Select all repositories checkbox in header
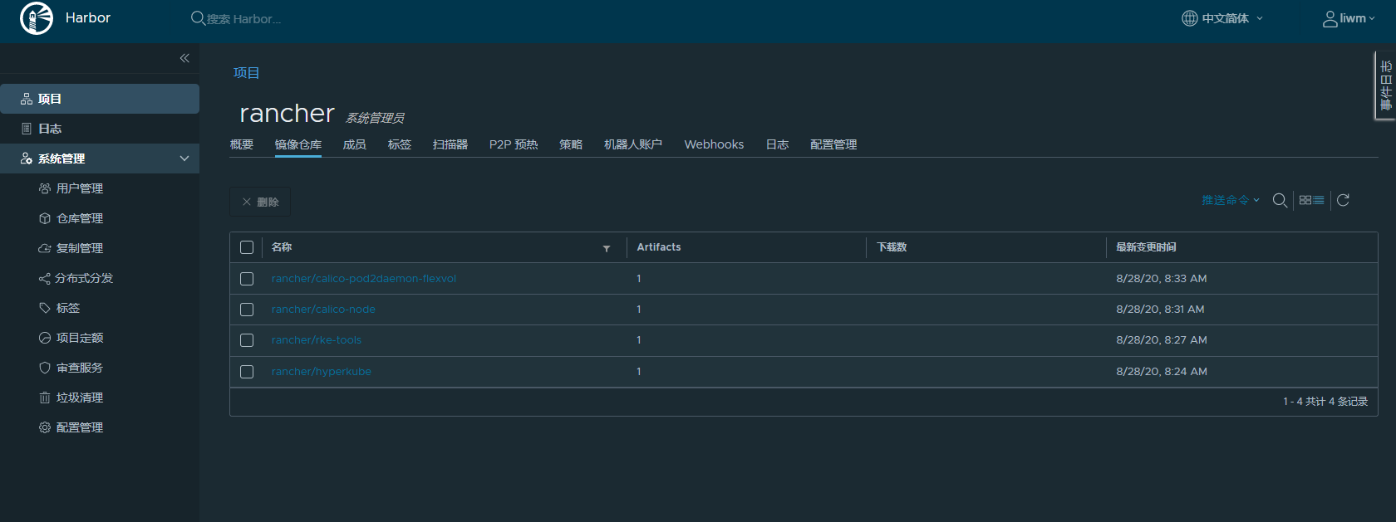Viewport: 1396px width, 522px height. tap(247, 247)
